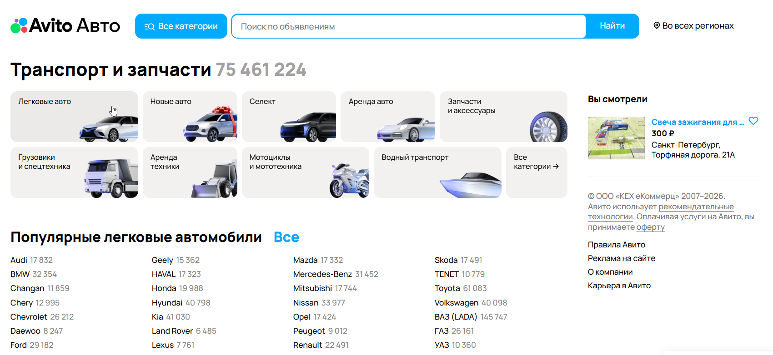Open the оферту link
The width and height of the screenshot is (773, 355).
(651, 227)
